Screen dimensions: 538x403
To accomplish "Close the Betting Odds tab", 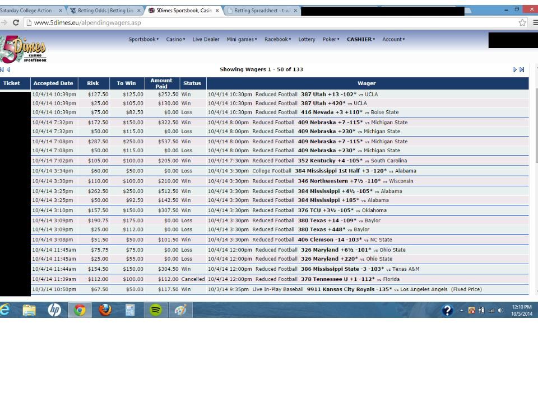I will [138, 11].
